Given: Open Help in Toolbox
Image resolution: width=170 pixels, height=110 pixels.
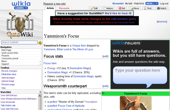Looking at the screenshot, I should (3, 88).
